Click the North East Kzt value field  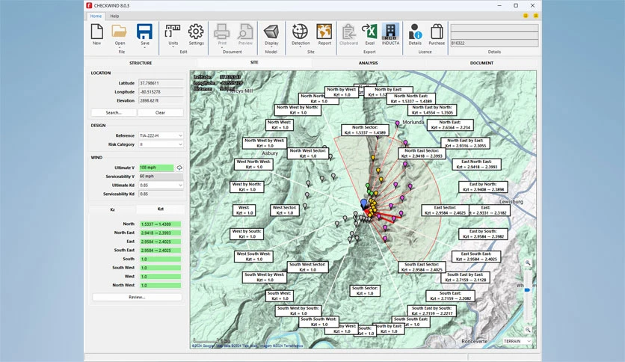160,233
